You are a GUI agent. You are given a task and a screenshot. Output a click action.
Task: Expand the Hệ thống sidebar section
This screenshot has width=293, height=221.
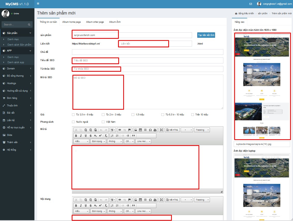click(x=17, y=149)
